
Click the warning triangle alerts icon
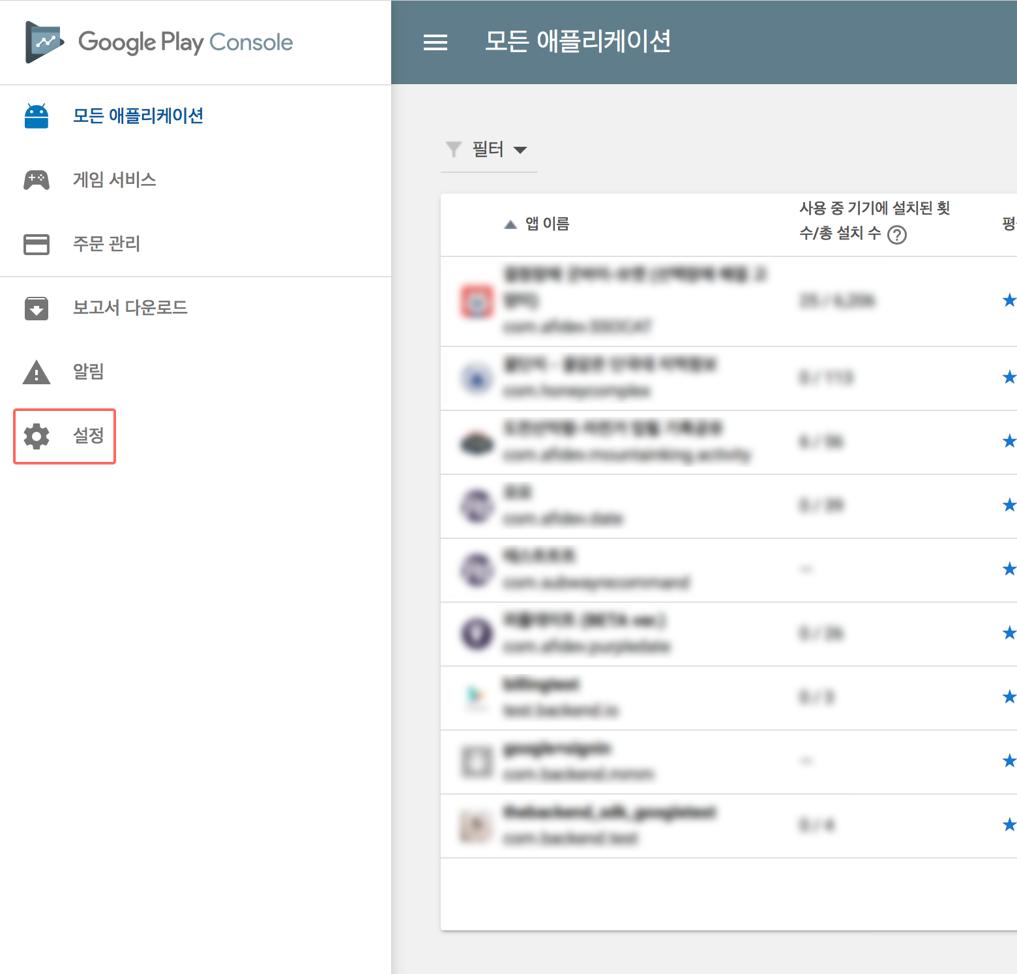pos(37,372)
